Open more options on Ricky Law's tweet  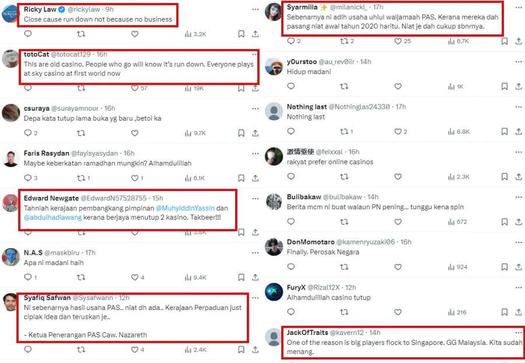[255, 10]
